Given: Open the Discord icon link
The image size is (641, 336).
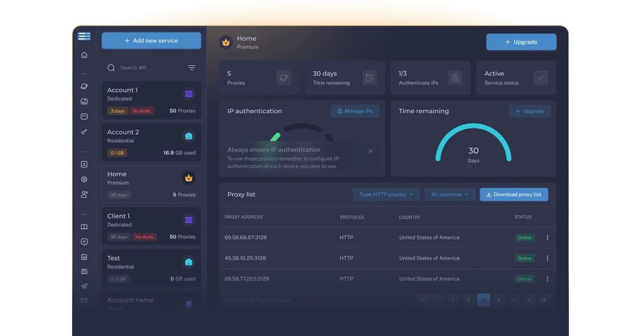Looking at the screenshot, I should pyautogui.click(x=84, y=271).
